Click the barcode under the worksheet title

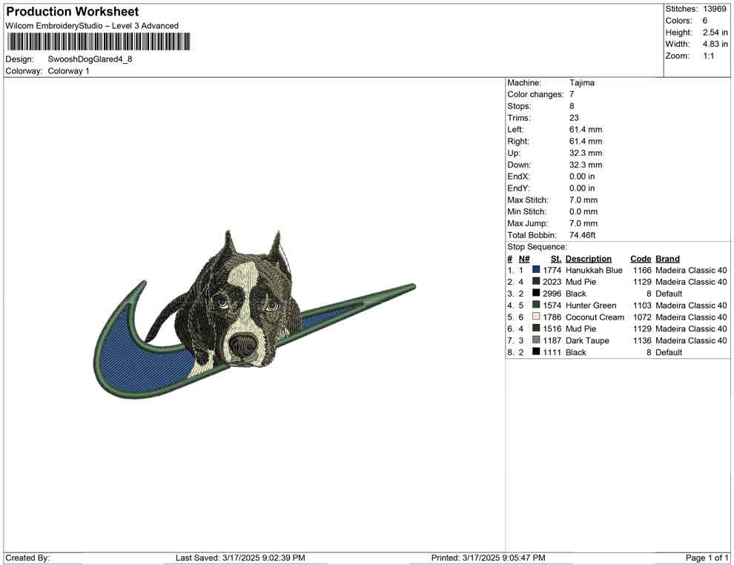[x=99, y=42]
